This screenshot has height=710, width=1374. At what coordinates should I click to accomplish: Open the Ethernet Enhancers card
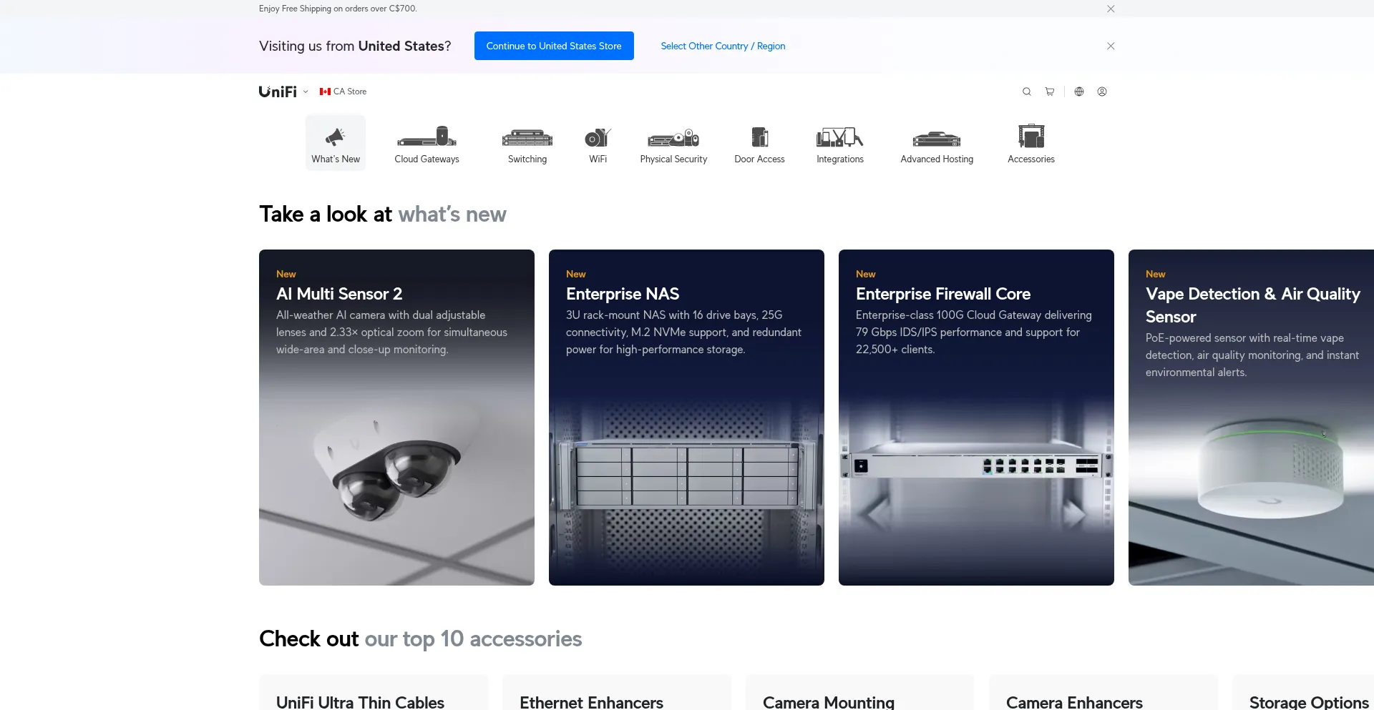tap(617, 692)
